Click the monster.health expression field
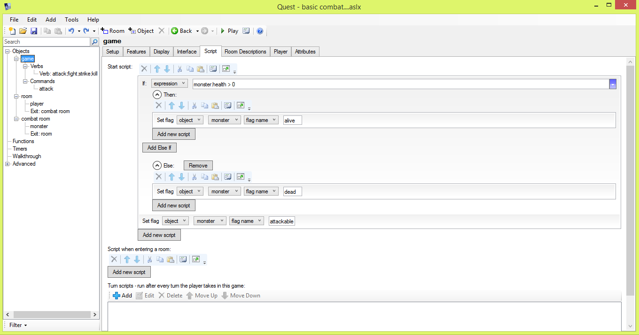Viewport: 639px width, 335px height. (399, 84)
